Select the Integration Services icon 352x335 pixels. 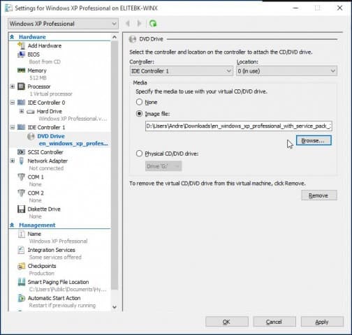(21, 250)
